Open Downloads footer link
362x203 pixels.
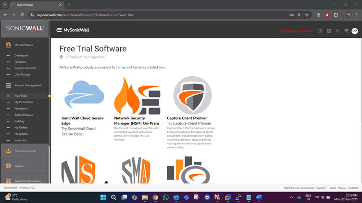308,188
